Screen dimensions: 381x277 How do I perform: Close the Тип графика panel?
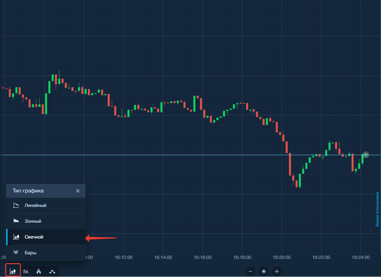(78, 191)
